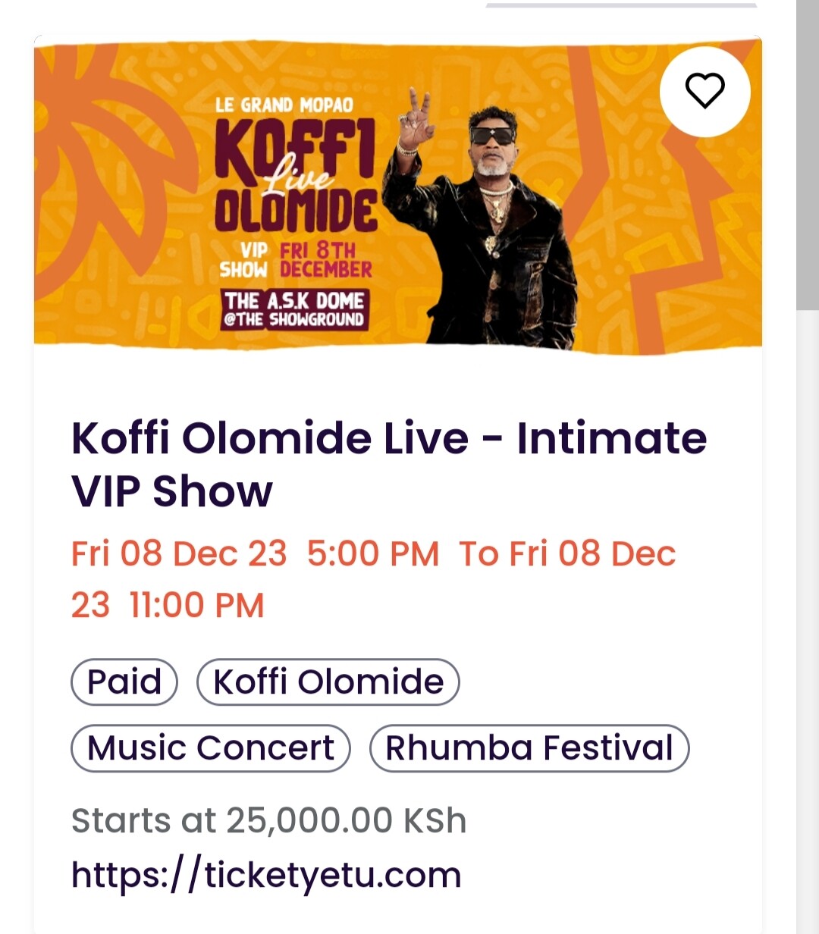819x934 pixels.
Task: Click the A.S.K Dome venue label on banner
Action: point(293,309)
